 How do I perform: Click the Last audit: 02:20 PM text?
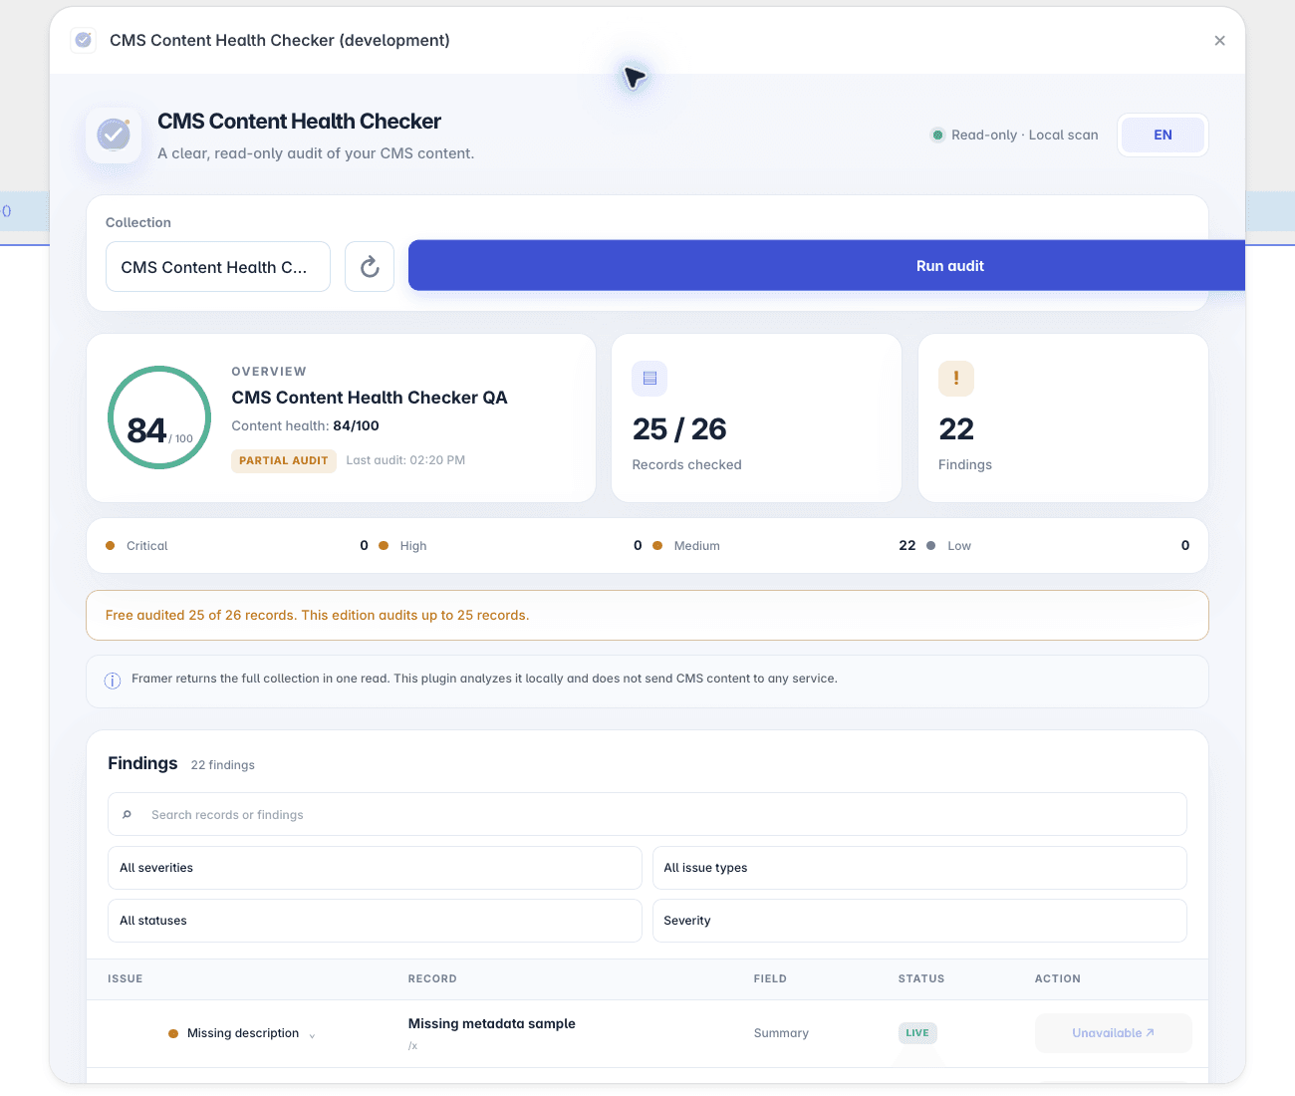pos(405,460)
